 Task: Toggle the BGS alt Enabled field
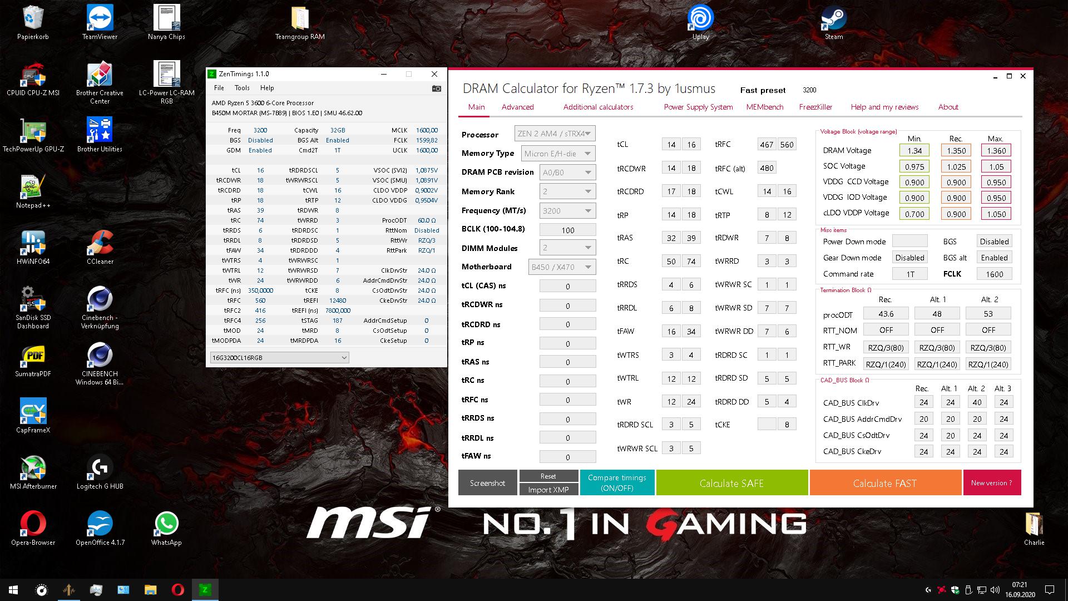[994, 258]
